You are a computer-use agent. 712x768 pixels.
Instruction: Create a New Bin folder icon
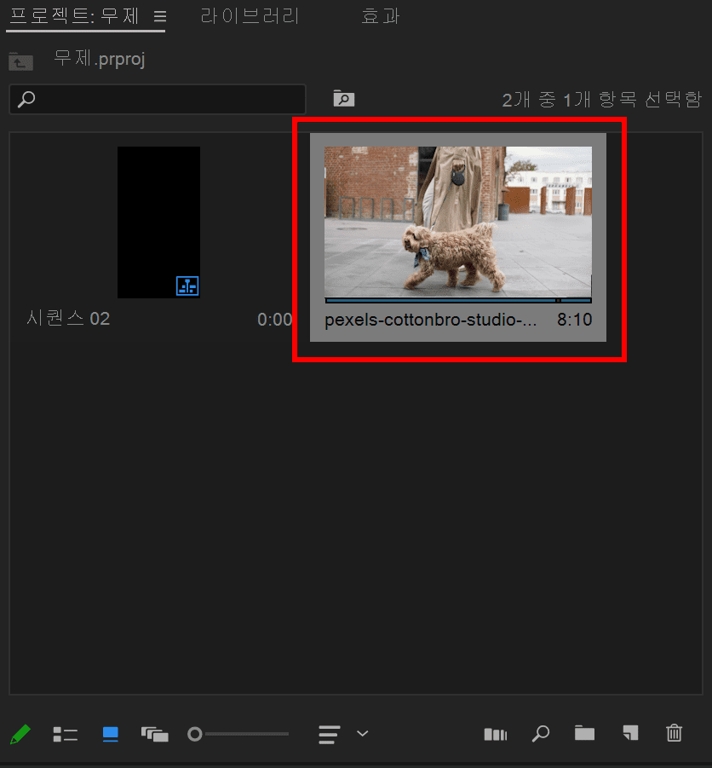[x=585, y=733]
